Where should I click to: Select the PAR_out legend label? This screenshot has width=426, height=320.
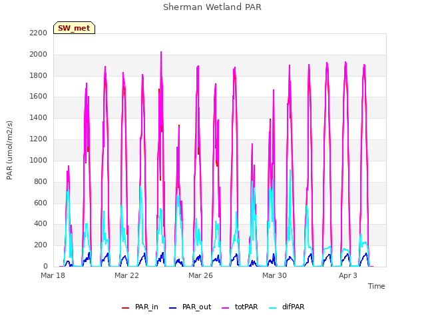[197, 307]
